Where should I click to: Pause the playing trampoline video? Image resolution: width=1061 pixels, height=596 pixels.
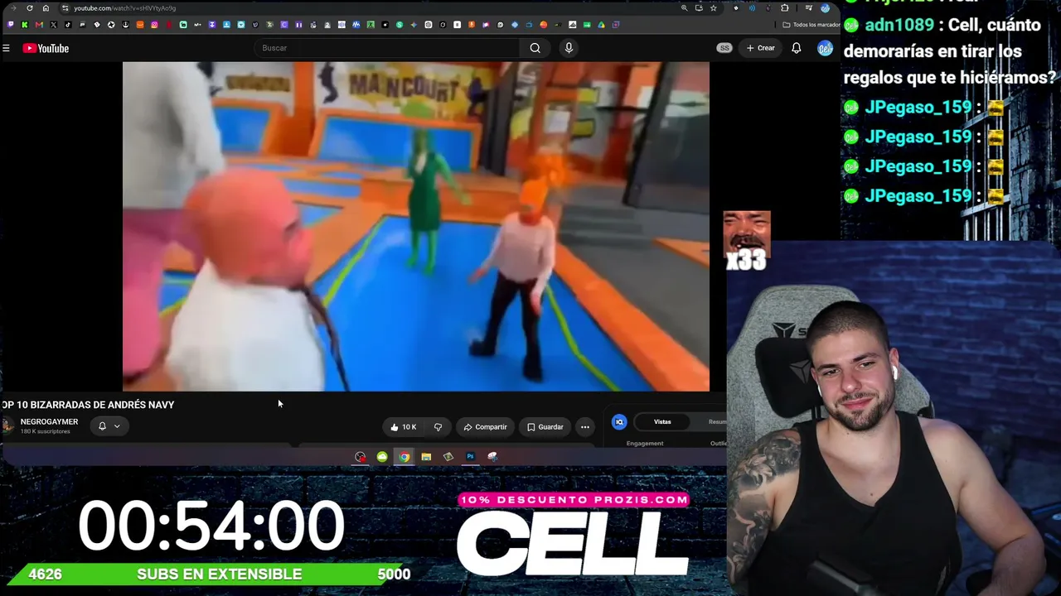(415, 226)
